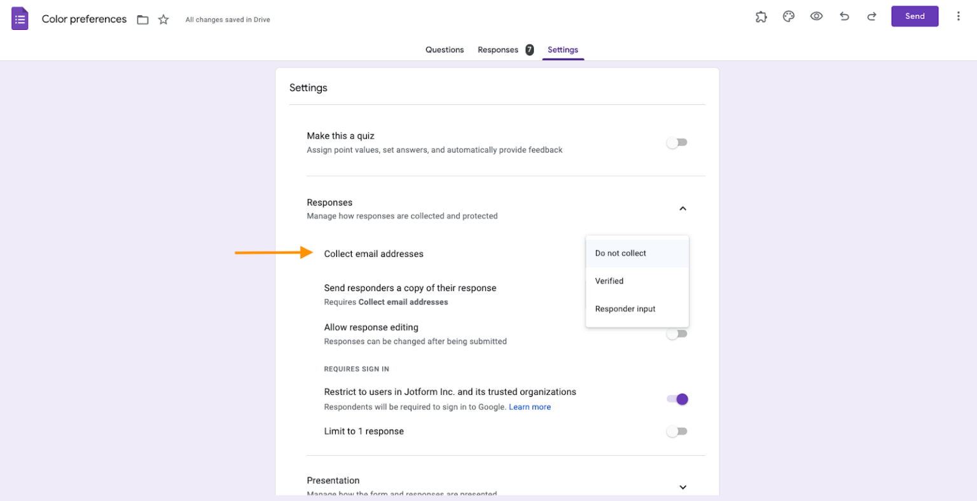Switch to the Questions tab
Viewport: 977px width, 501px height.
point(444,50)
